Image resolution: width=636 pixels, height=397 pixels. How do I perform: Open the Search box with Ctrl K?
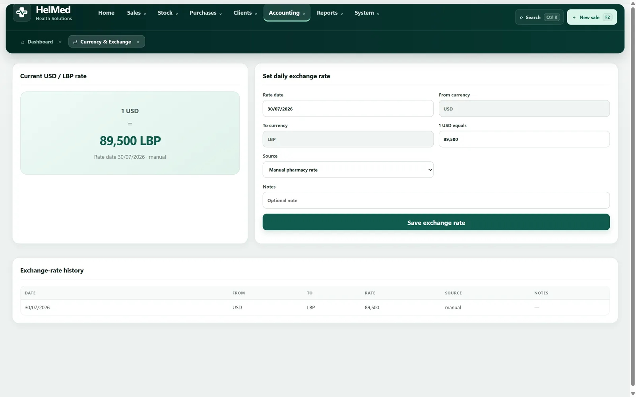539,17
